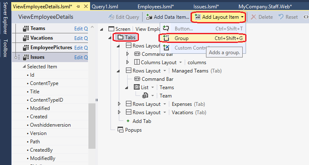Click the Vacations query icon
309x165 pixels.
coord(26,38)
